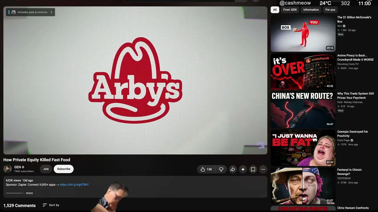Open the Fentanyl video thumbnail

pyautogui.click(x=303, y=186)
